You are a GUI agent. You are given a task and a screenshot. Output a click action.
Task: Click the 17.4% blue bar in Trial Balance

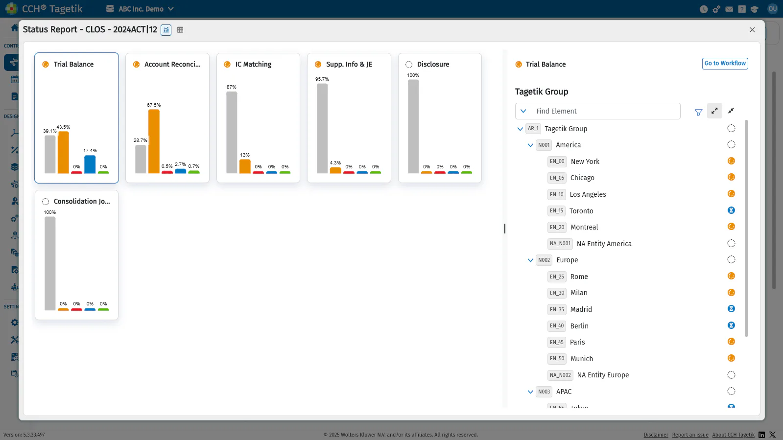tap(90, 164)
